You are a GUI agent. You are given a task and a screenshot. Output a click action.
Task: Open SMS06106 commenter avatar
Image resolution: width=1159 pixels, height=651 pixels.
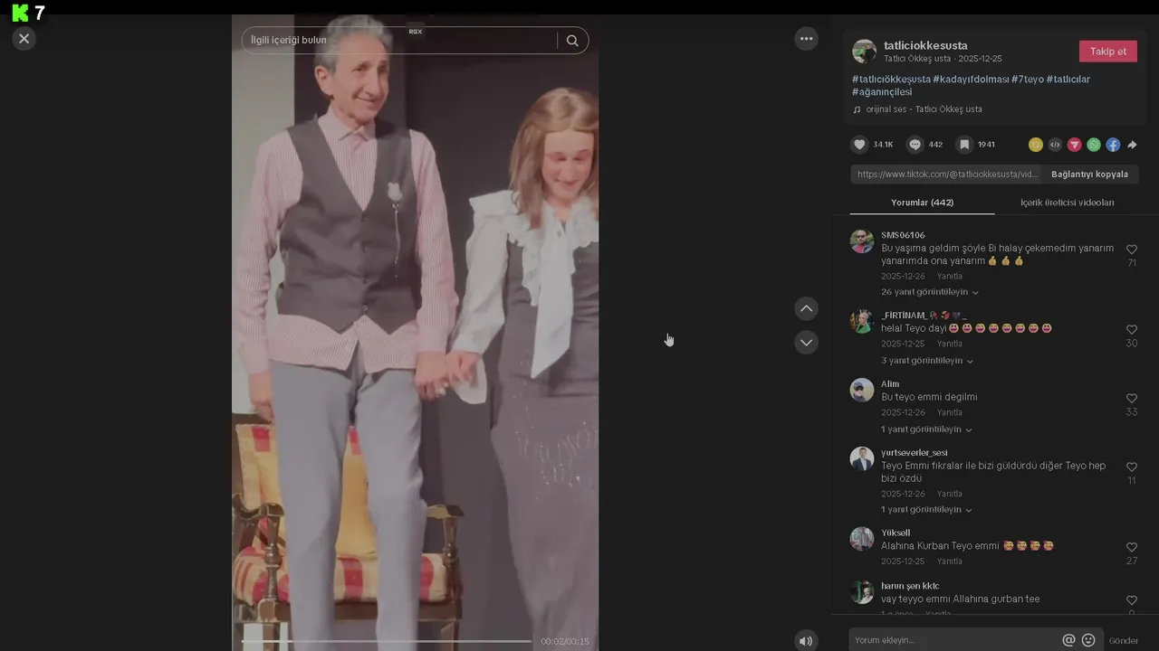[862, 241]
